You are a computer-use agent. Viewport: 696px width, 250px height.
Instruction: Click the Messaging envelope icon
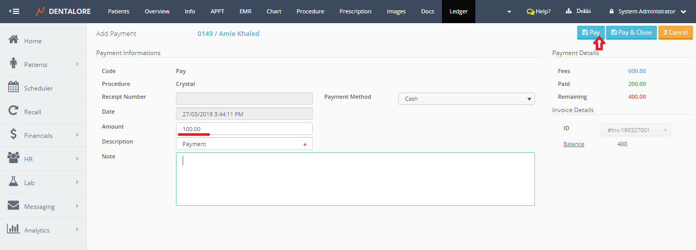tap(14, 206)
